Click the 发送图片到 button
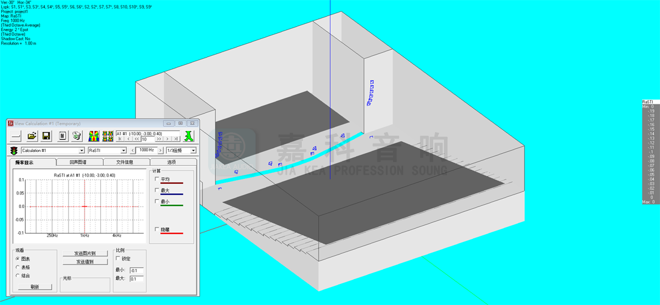Image resolution: width=660 pixels, height=305 pixels. pyautogui.click(x=85, y=253)
